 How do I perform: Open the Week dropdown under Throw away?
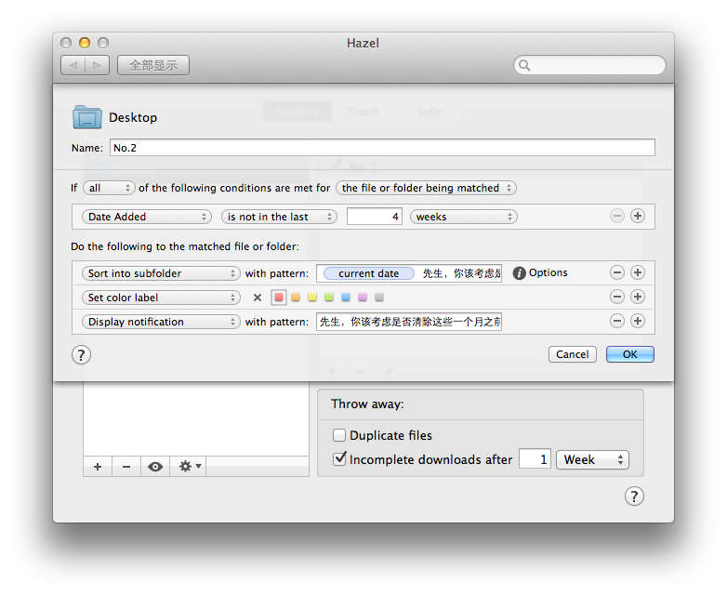point(592,459)
